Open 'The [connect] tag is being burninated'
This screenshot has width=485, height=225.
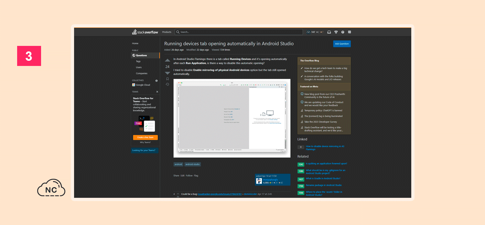(323, 116)
